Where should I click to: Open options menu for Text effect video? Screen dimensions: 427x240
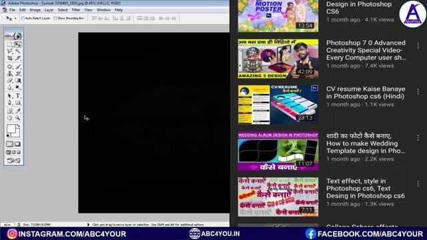coord(418,184)
